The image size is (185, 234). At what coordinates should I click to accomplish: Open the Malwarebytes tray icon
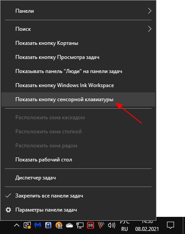(x=38, y=225)
